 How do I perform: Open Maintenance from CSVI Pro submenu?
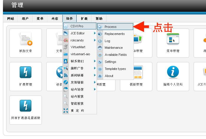coord(113,48)
